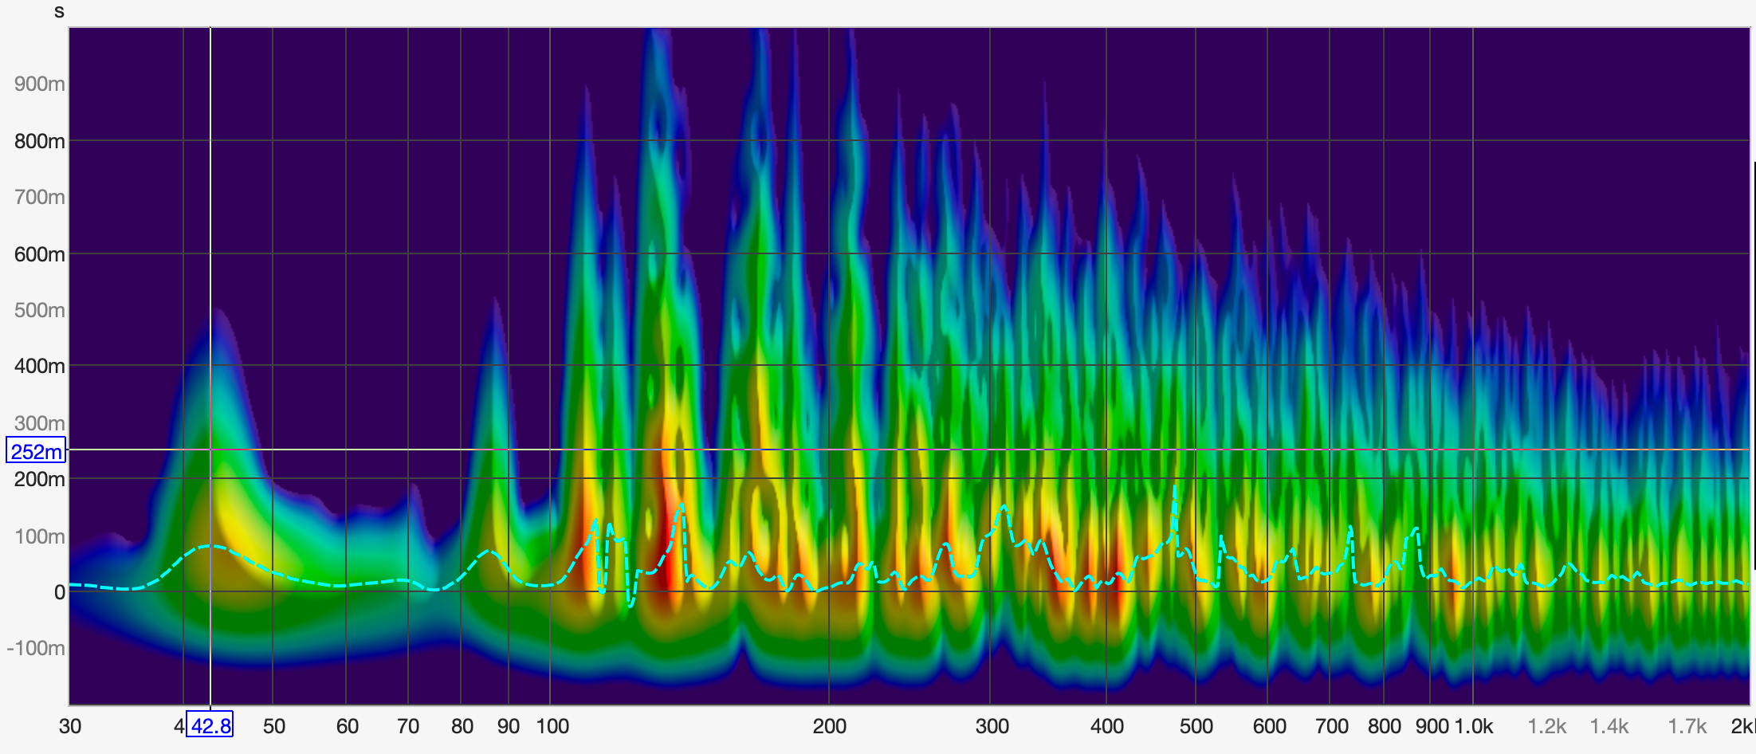Click the 200m time axis label

coord(40,479)
